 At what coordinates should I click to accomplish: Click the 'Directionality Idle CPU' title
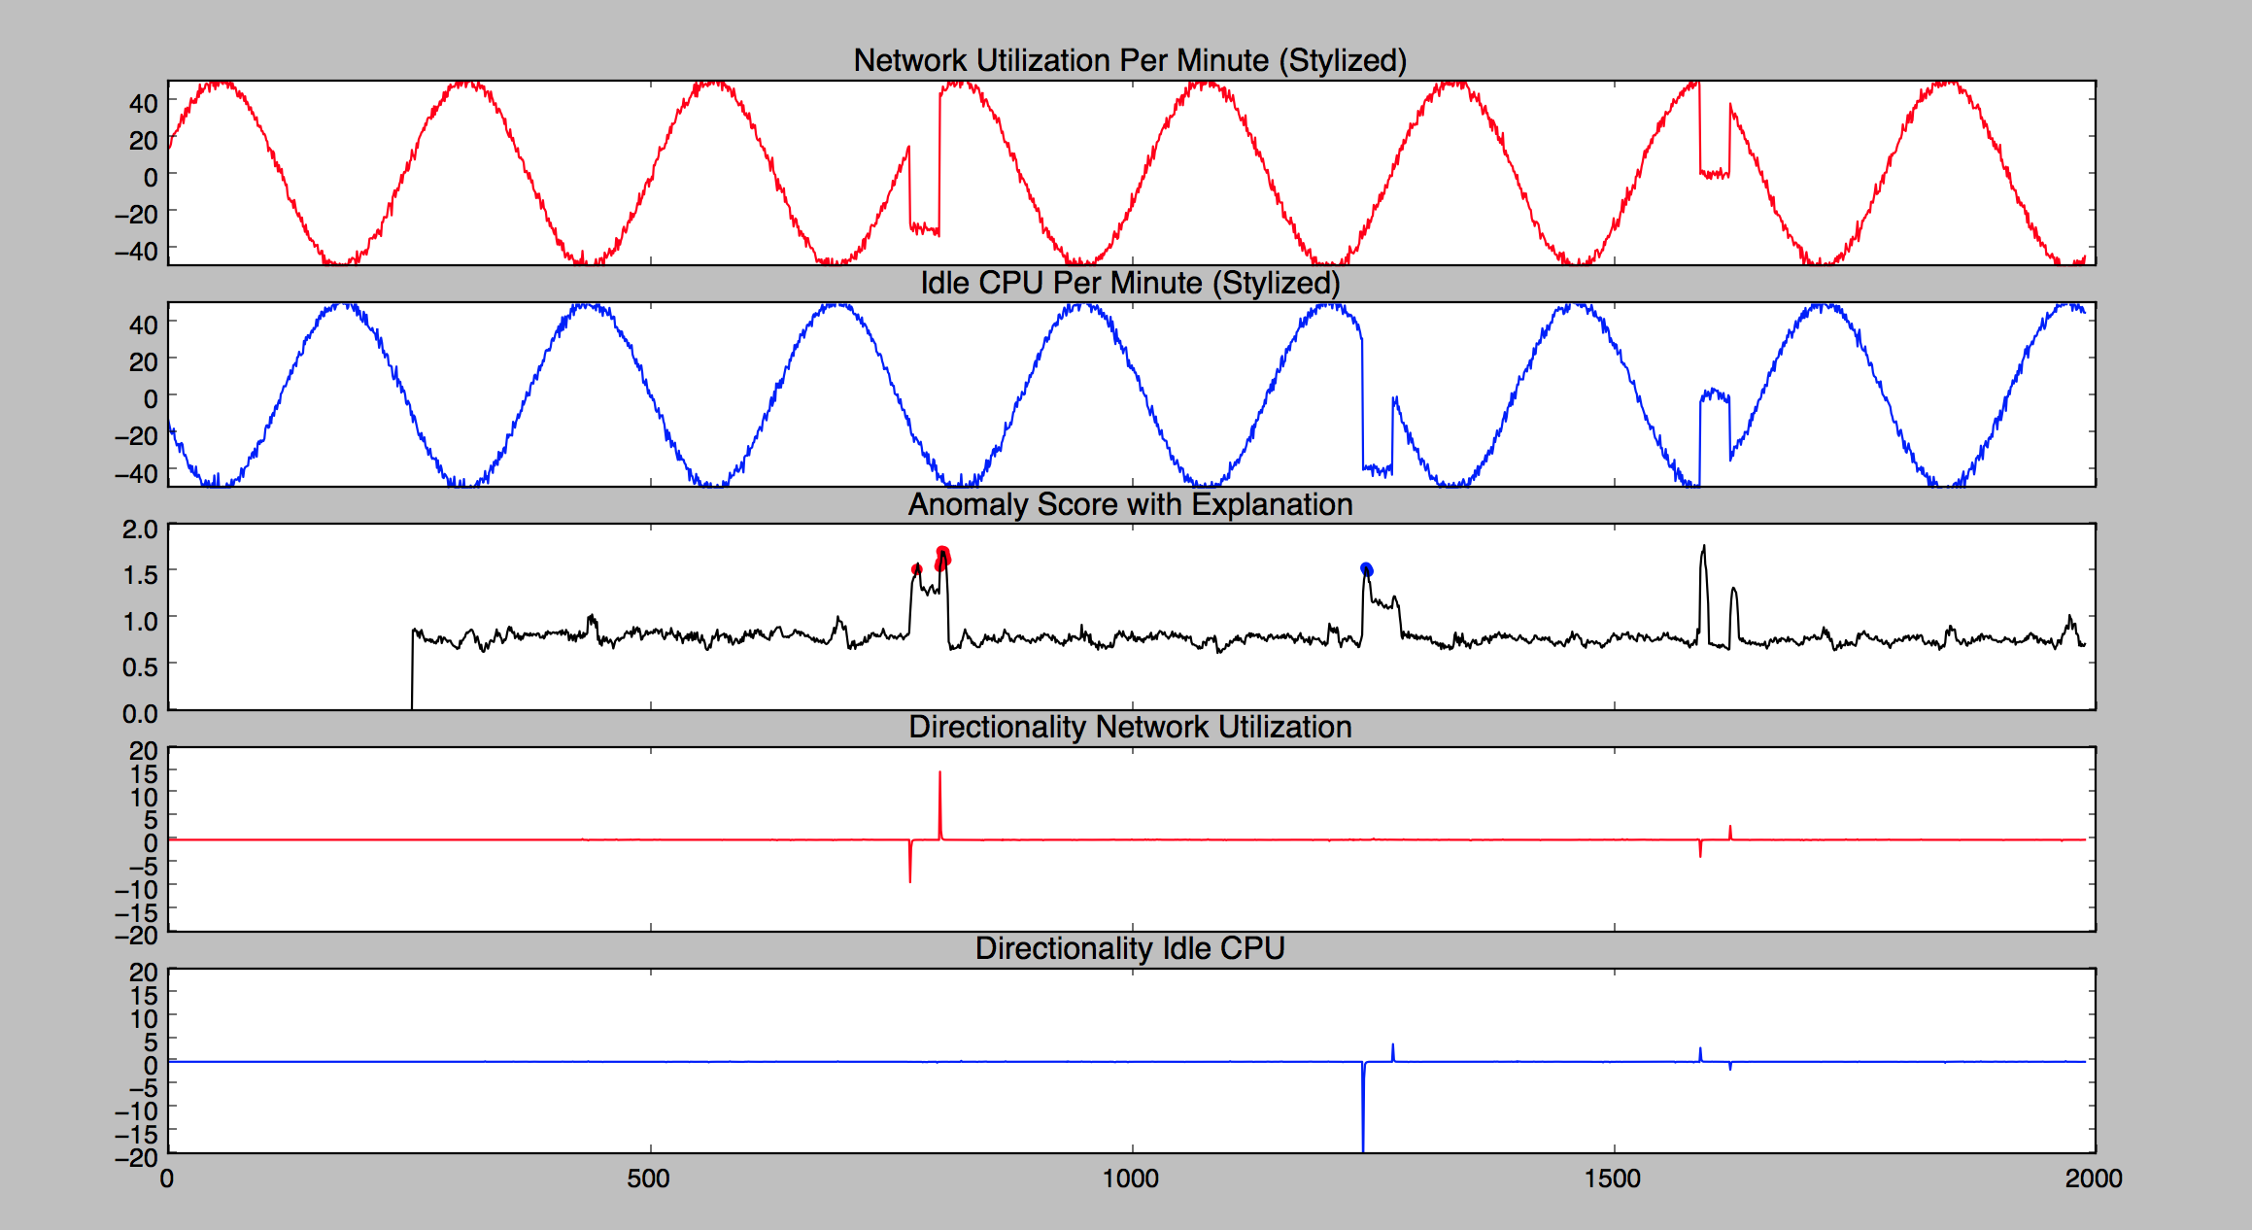pos(1130,948)
